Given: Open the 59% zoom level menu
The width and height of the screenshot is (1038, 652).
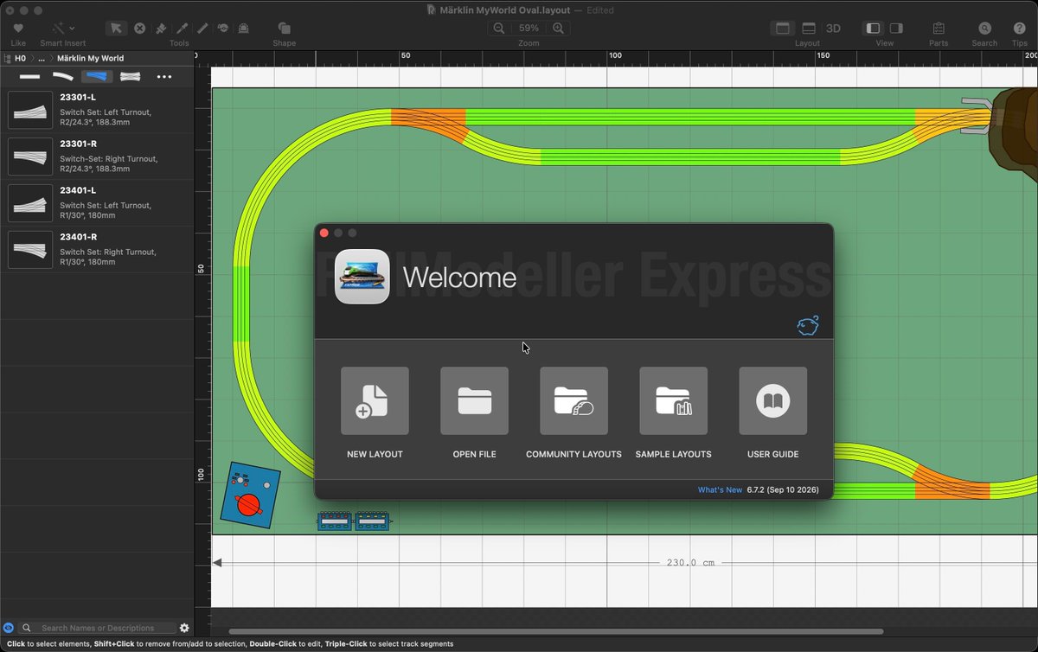Looking at the screenshot, I should (529, 29).
